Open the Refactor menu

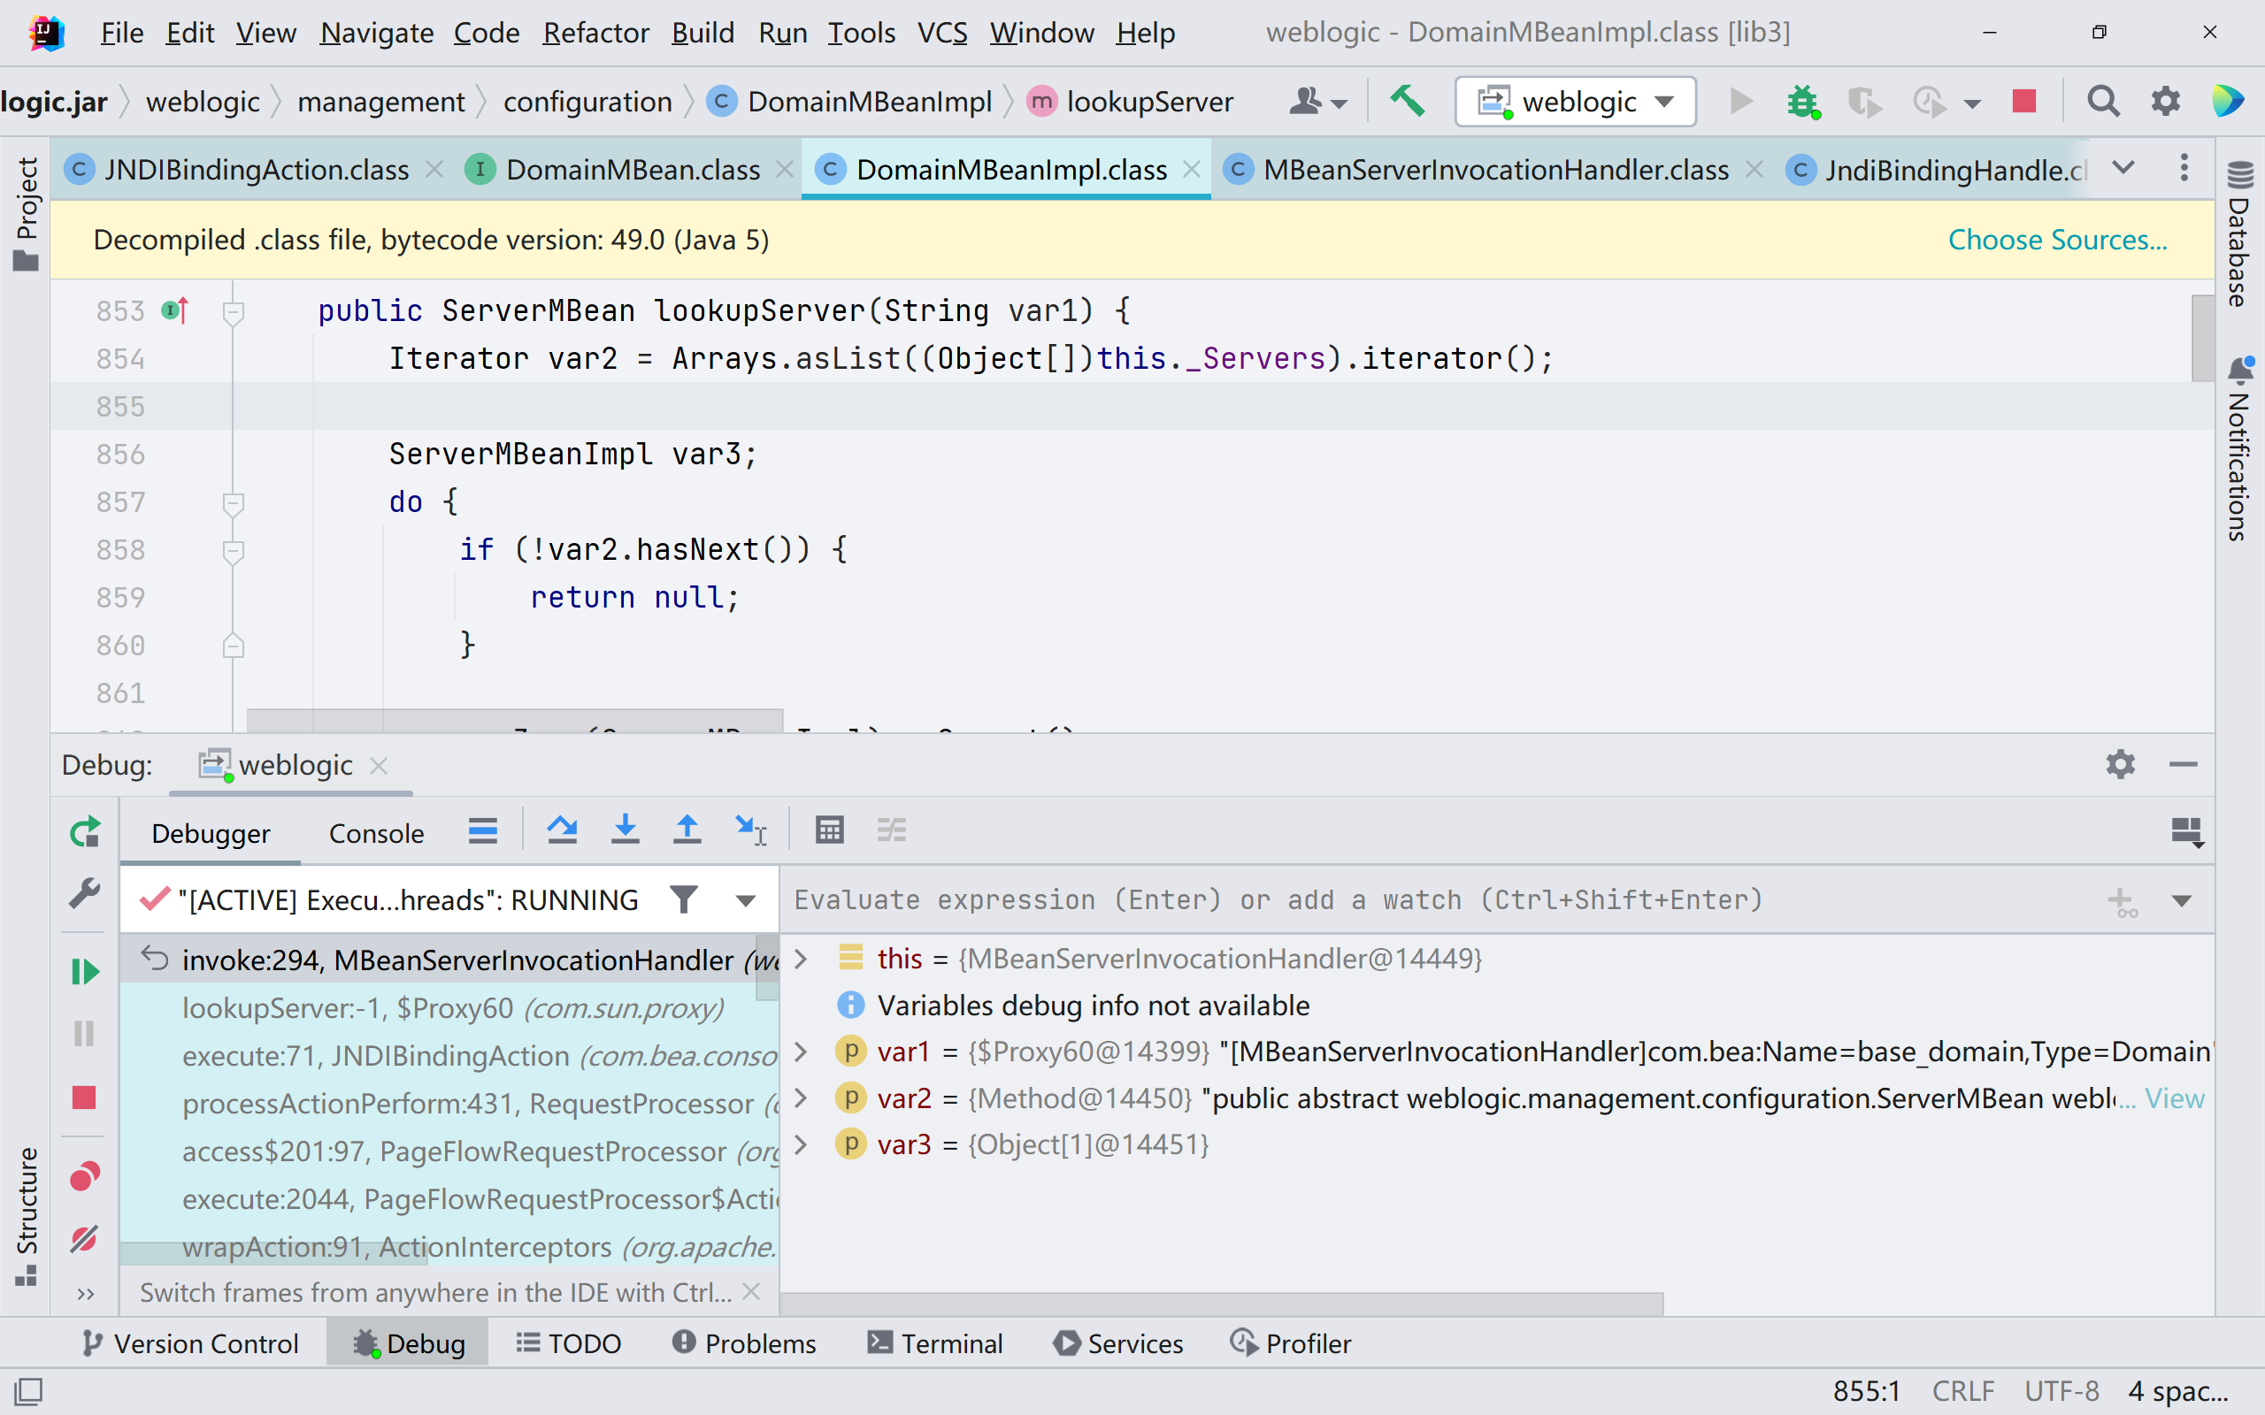tap(596, 32)
